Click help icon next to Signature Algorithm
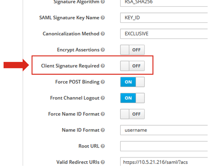Image resolution: width=221 pixels, height=166 pixels. [x=103, y=2]
